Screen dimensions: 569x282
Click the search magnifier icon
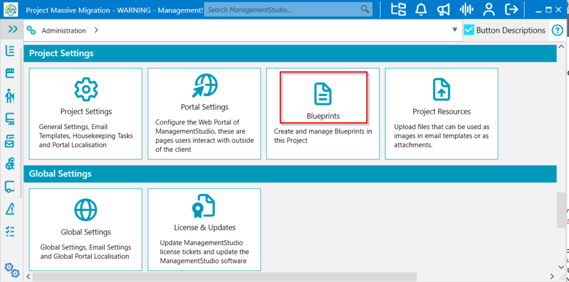coord(365,9)
